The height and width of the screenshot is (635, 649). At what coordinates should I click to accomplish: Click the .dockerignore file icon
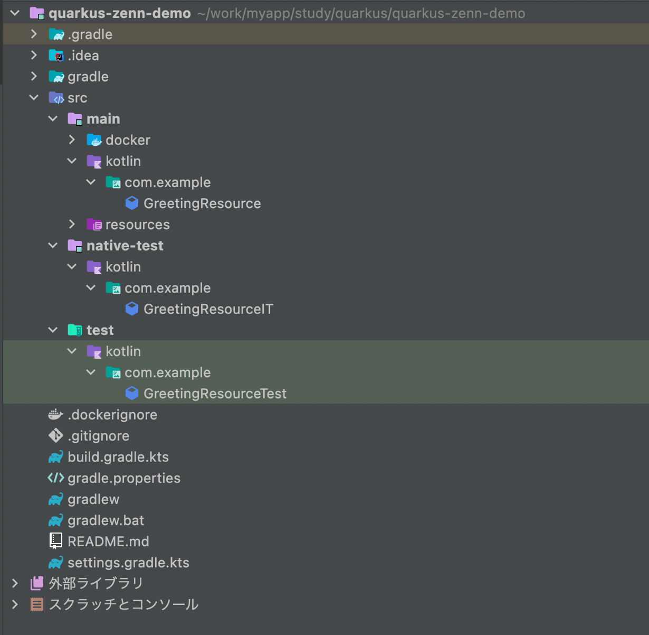click(56, 415)
